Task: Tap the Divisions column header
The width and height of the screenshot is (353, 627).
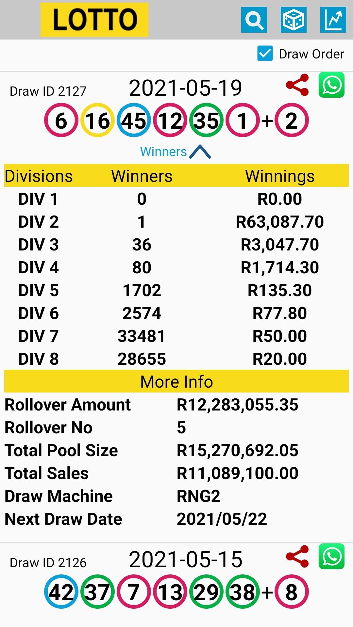Action: tap(39, 176)
